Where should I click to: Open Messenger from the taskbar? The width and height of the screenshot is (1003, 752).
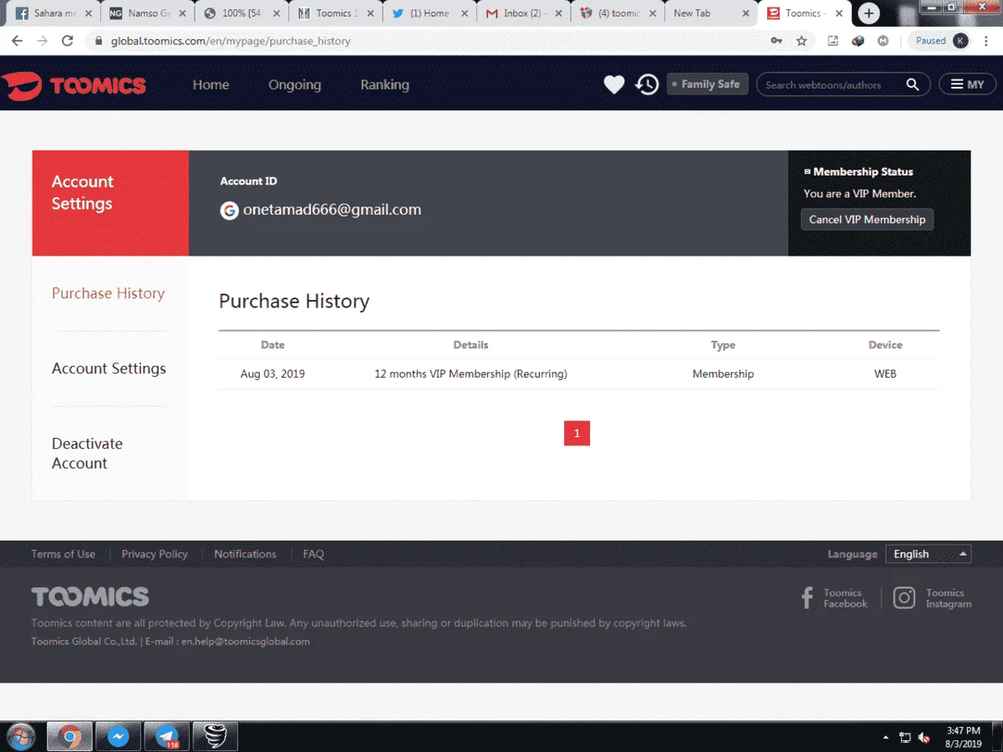tap(118, 737)
